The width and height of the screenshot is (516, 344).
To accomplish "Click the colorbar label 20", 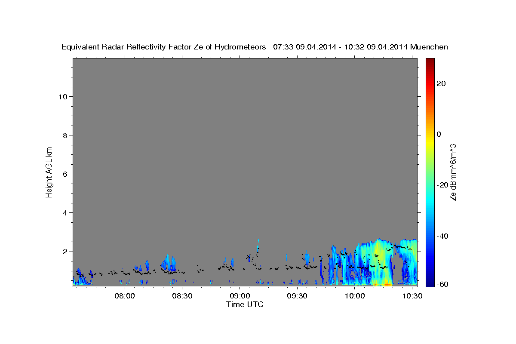I will (441, 83).
